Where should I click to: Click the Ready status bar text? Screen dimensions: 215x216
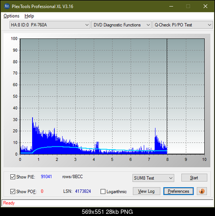pyautogui.click(x=9, y=203)
